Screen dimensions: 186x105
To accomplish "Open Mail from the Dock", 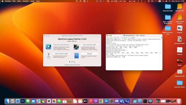I will coord(33,101).
